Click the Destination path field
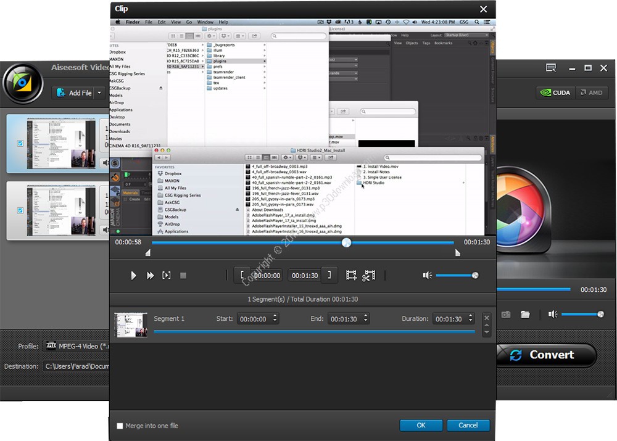The height and width of the screenshot is (441, 617). (77, 366)
